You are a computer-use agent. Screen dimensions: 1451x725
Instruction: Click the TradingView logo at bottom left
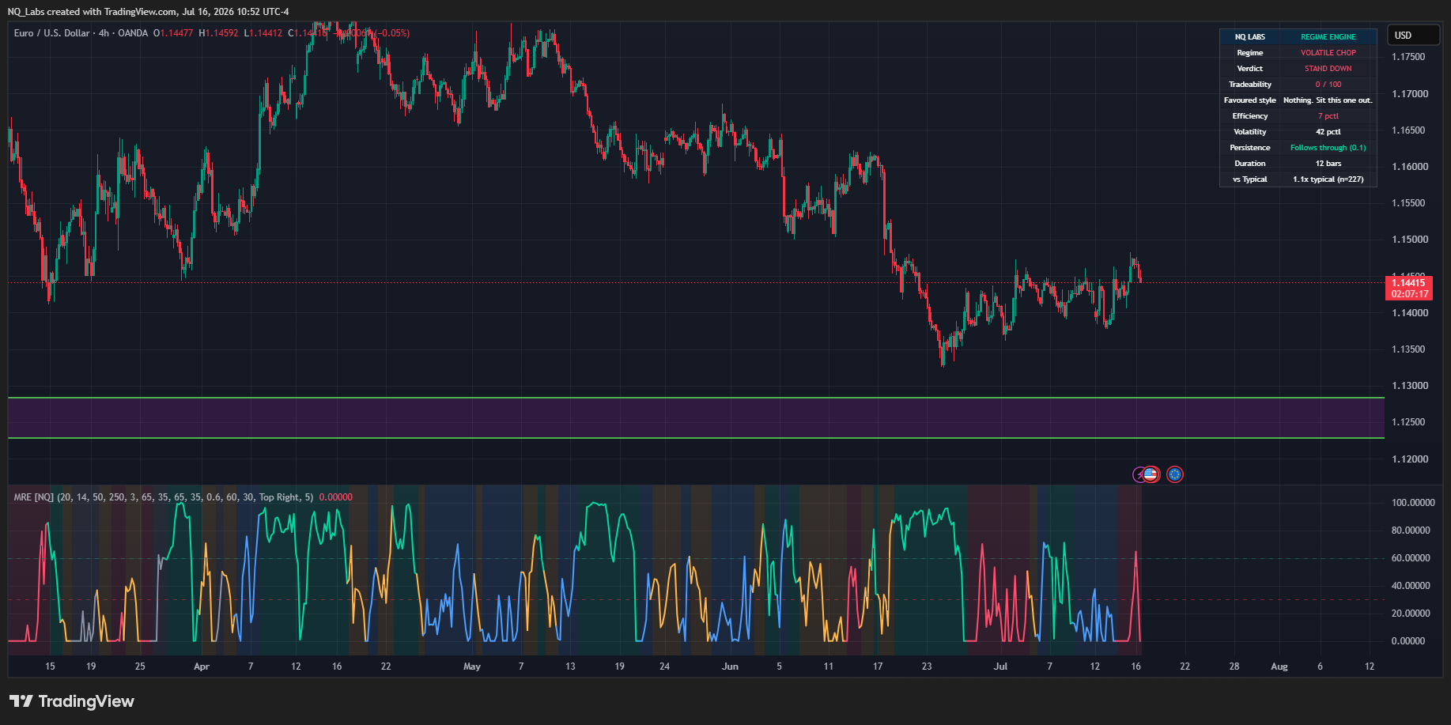[x=72, y=701]
